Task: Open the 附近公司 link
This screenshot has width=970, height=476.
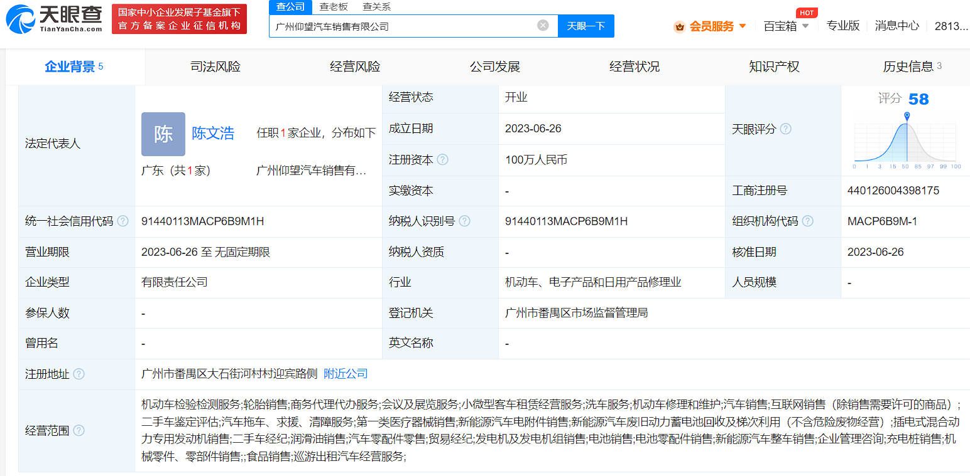Action: tap(346, 374)
